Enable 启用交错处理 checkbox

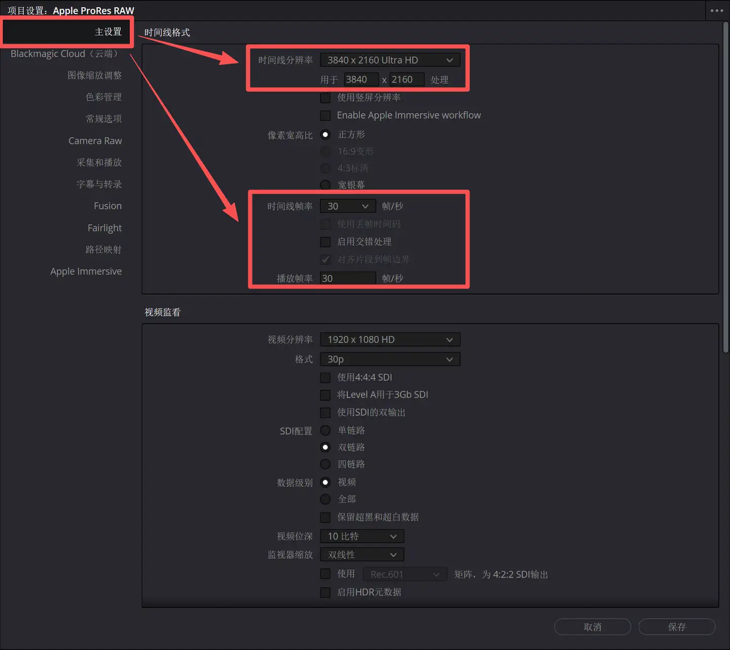[325, 242]
